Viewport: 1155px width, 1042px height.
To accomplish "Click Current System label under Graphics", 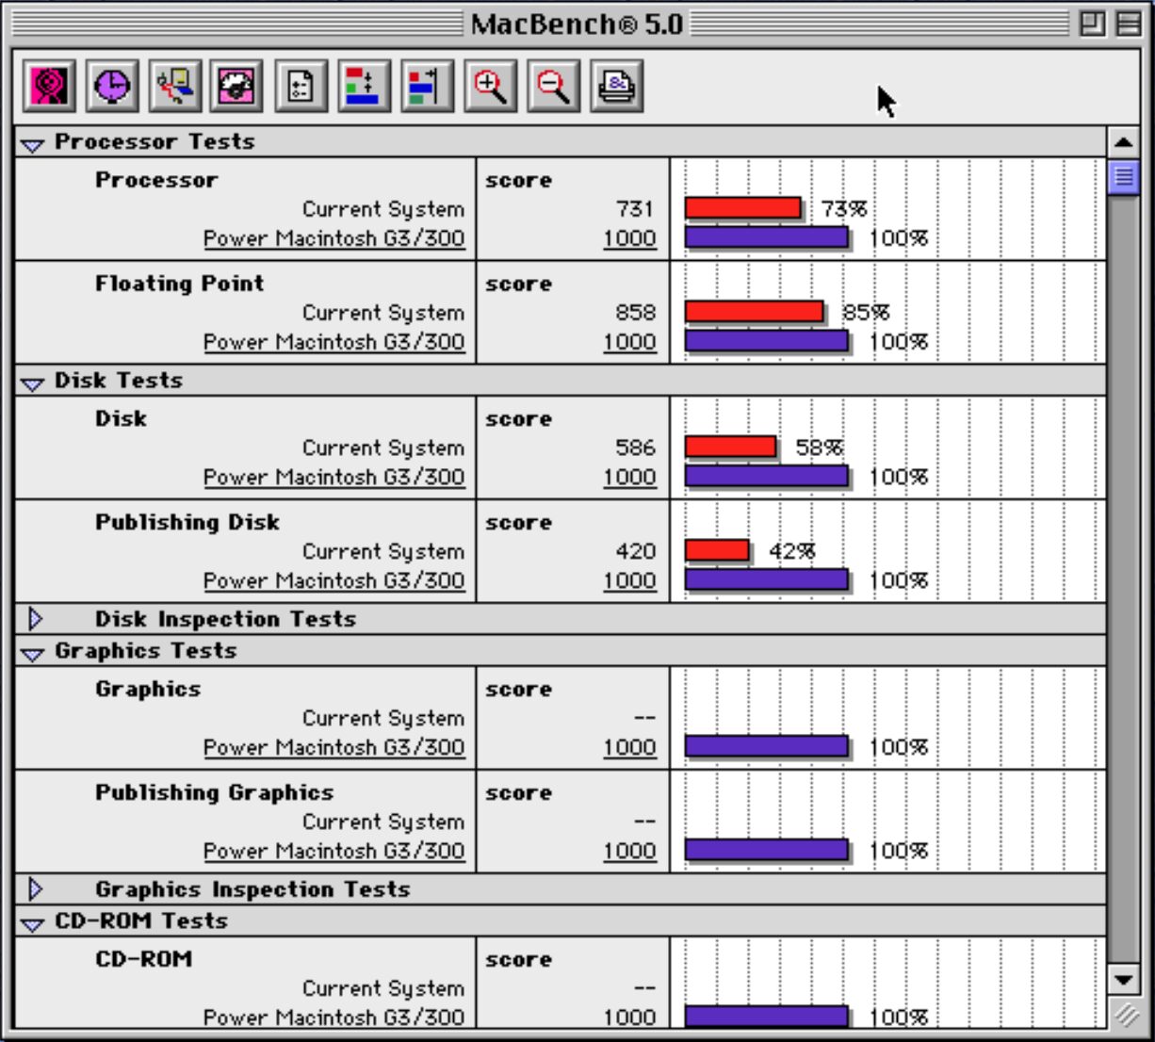I will tap(383, 719).
